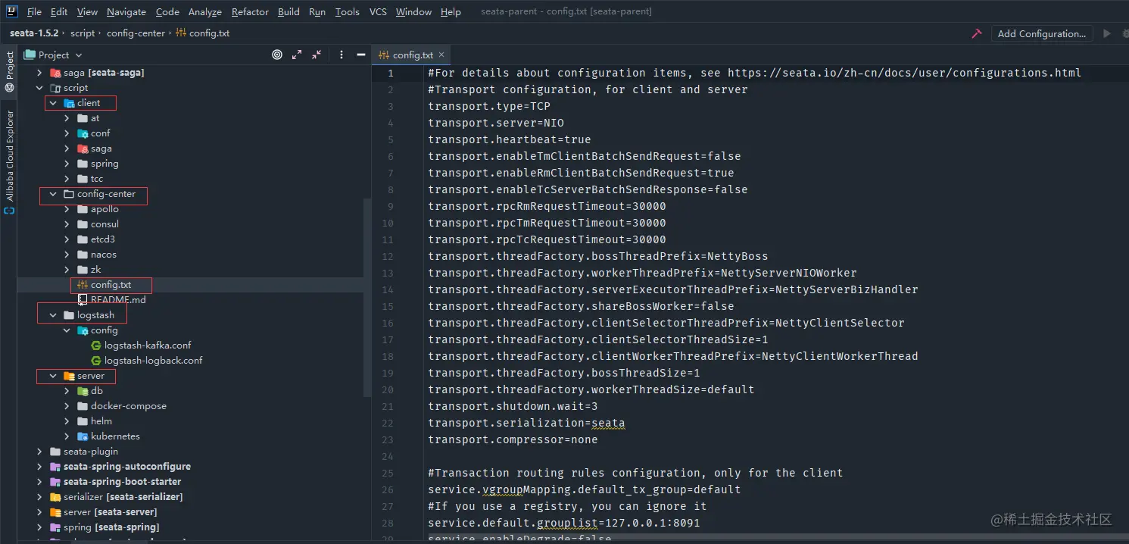Click config-center in the breadcrumb bar

pos(136,33)
